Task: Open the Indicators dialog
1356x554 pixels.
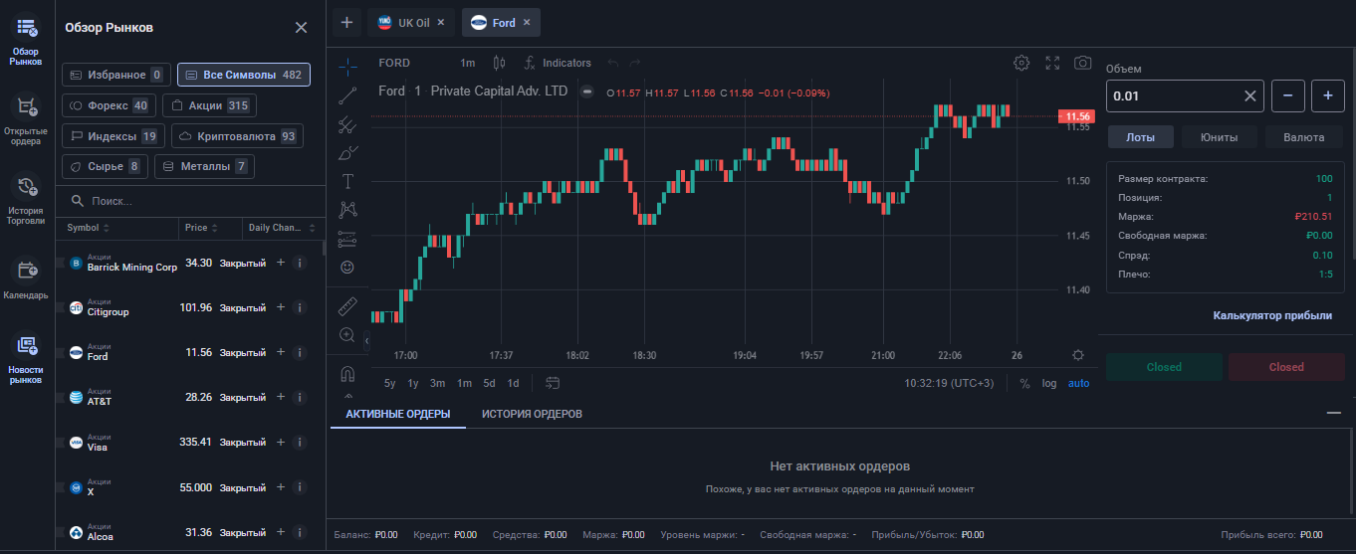Action: 557,63
